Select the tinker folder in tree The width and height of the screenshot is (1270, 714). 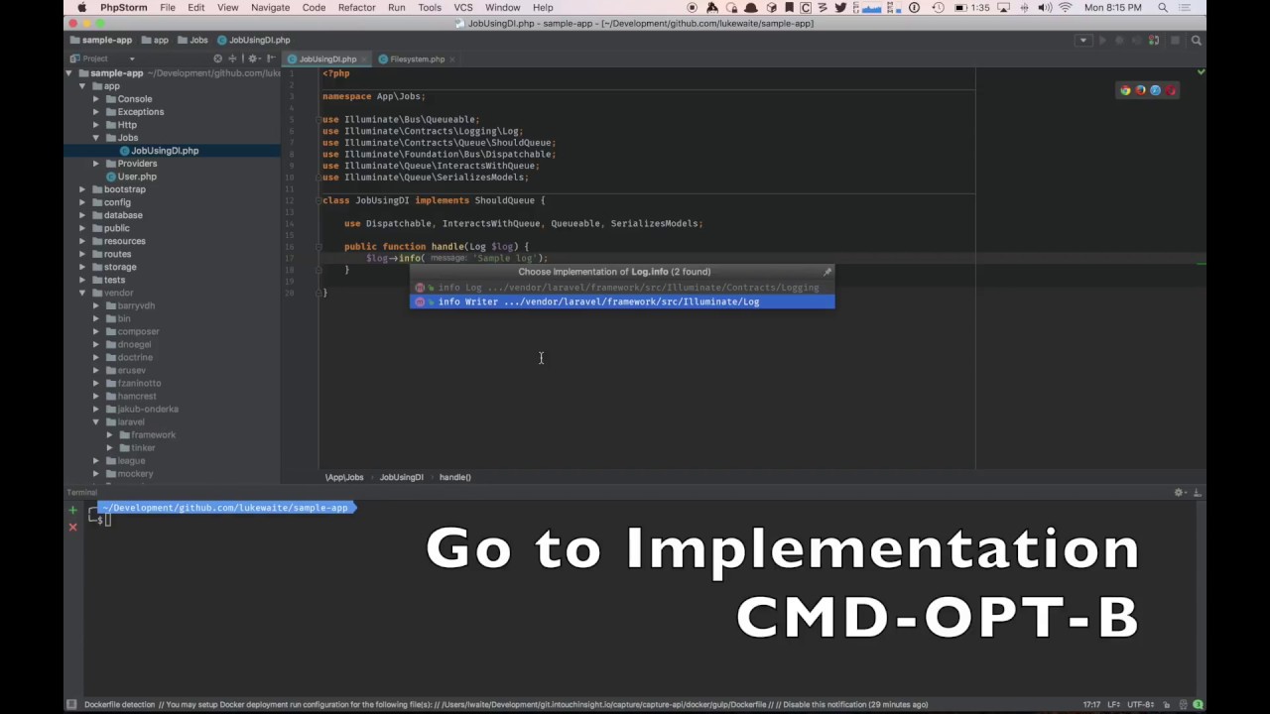[x=143, y=447]
